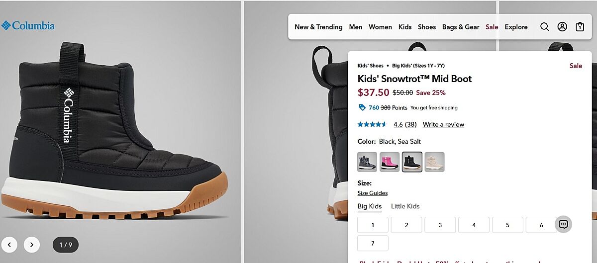Click the account profile icon

click(x=562, y=27)
